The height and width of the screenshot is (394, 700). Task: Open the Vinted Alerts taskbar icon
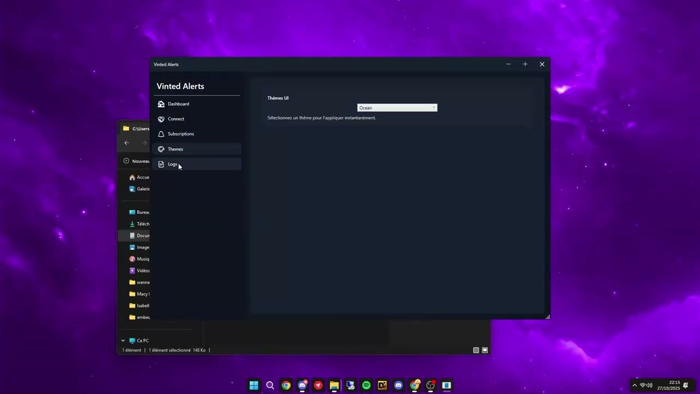coord(447,385)
